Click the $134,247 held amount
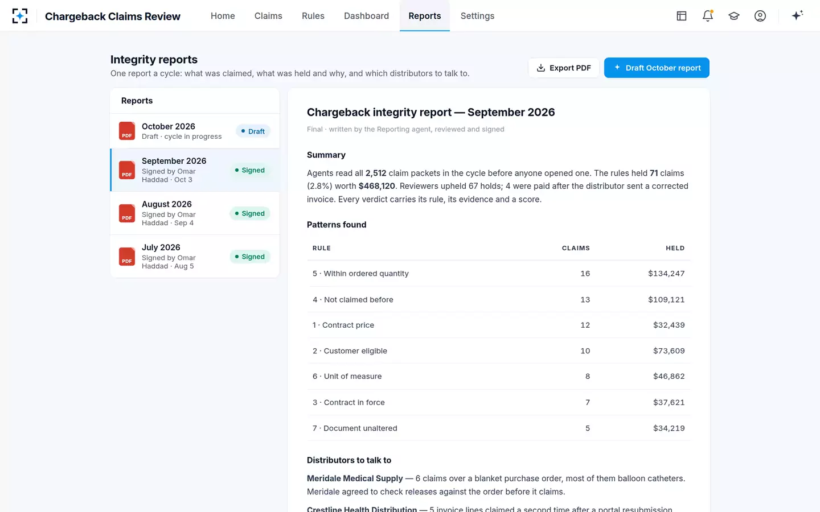The width and height of the screenshot is (820, 512). point(666,274)
